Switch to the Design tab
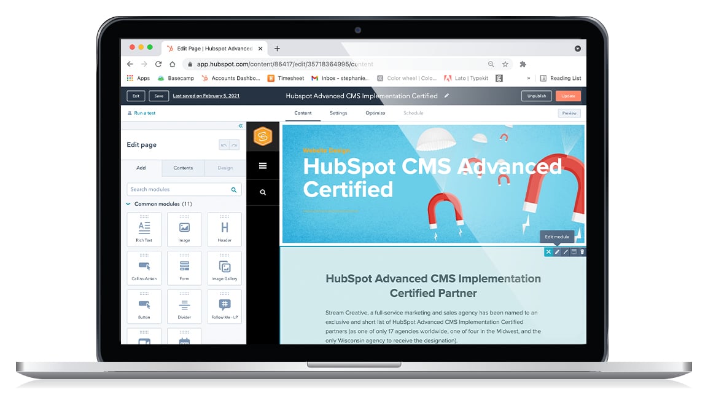 [x=225, y=168]
